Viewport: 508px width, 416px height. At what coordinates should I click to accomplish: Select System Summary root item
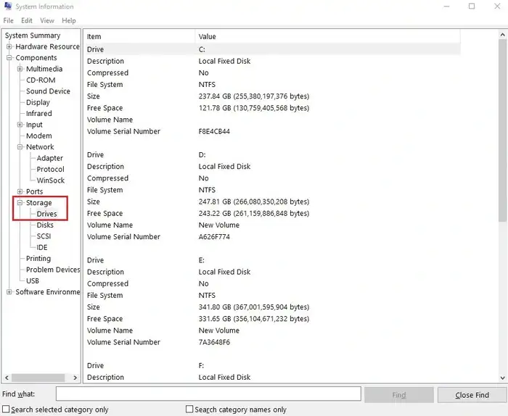click(x=33, y=36)
